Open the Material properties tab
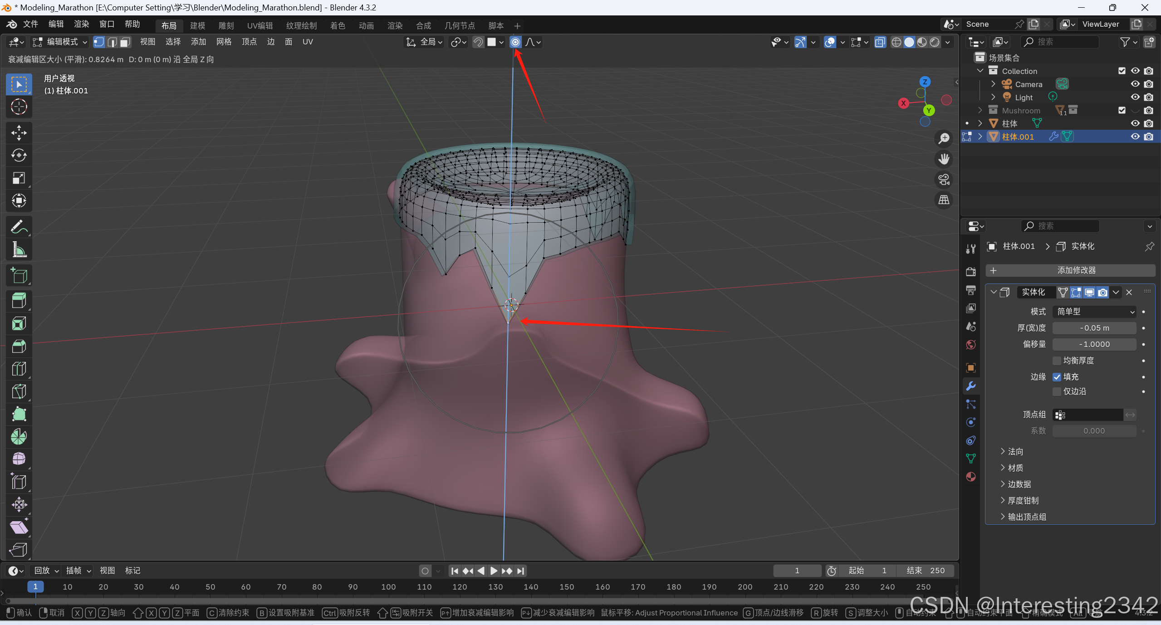 (x=971, y=477)
